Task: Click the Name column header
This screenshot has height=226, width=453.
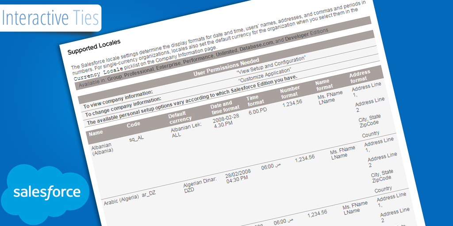Action: point(96,132)
